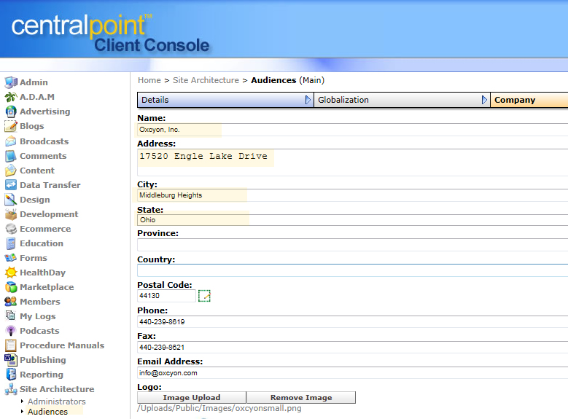Open Marketplace using its icon

click(10, 287)
